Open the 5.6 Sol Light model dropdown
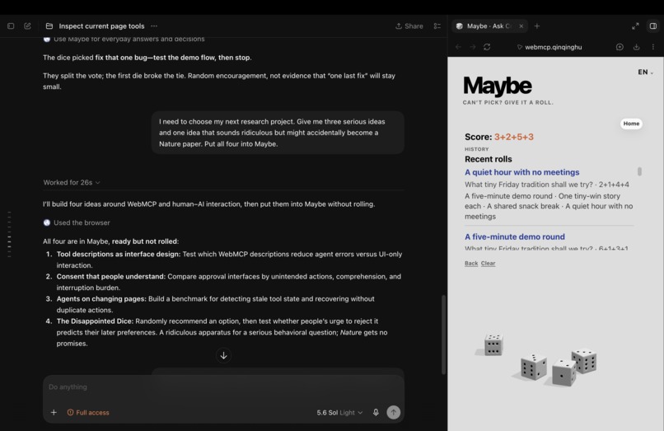Viewport: 664px width, 431px height. 339,412
